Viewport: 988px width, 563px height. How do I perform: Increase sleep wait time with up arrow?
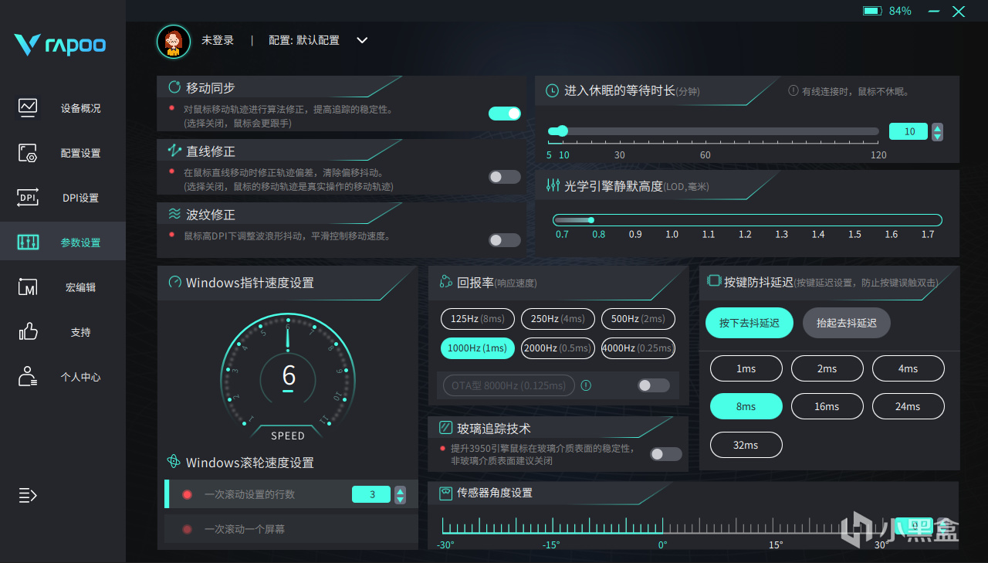coord(937,128)
